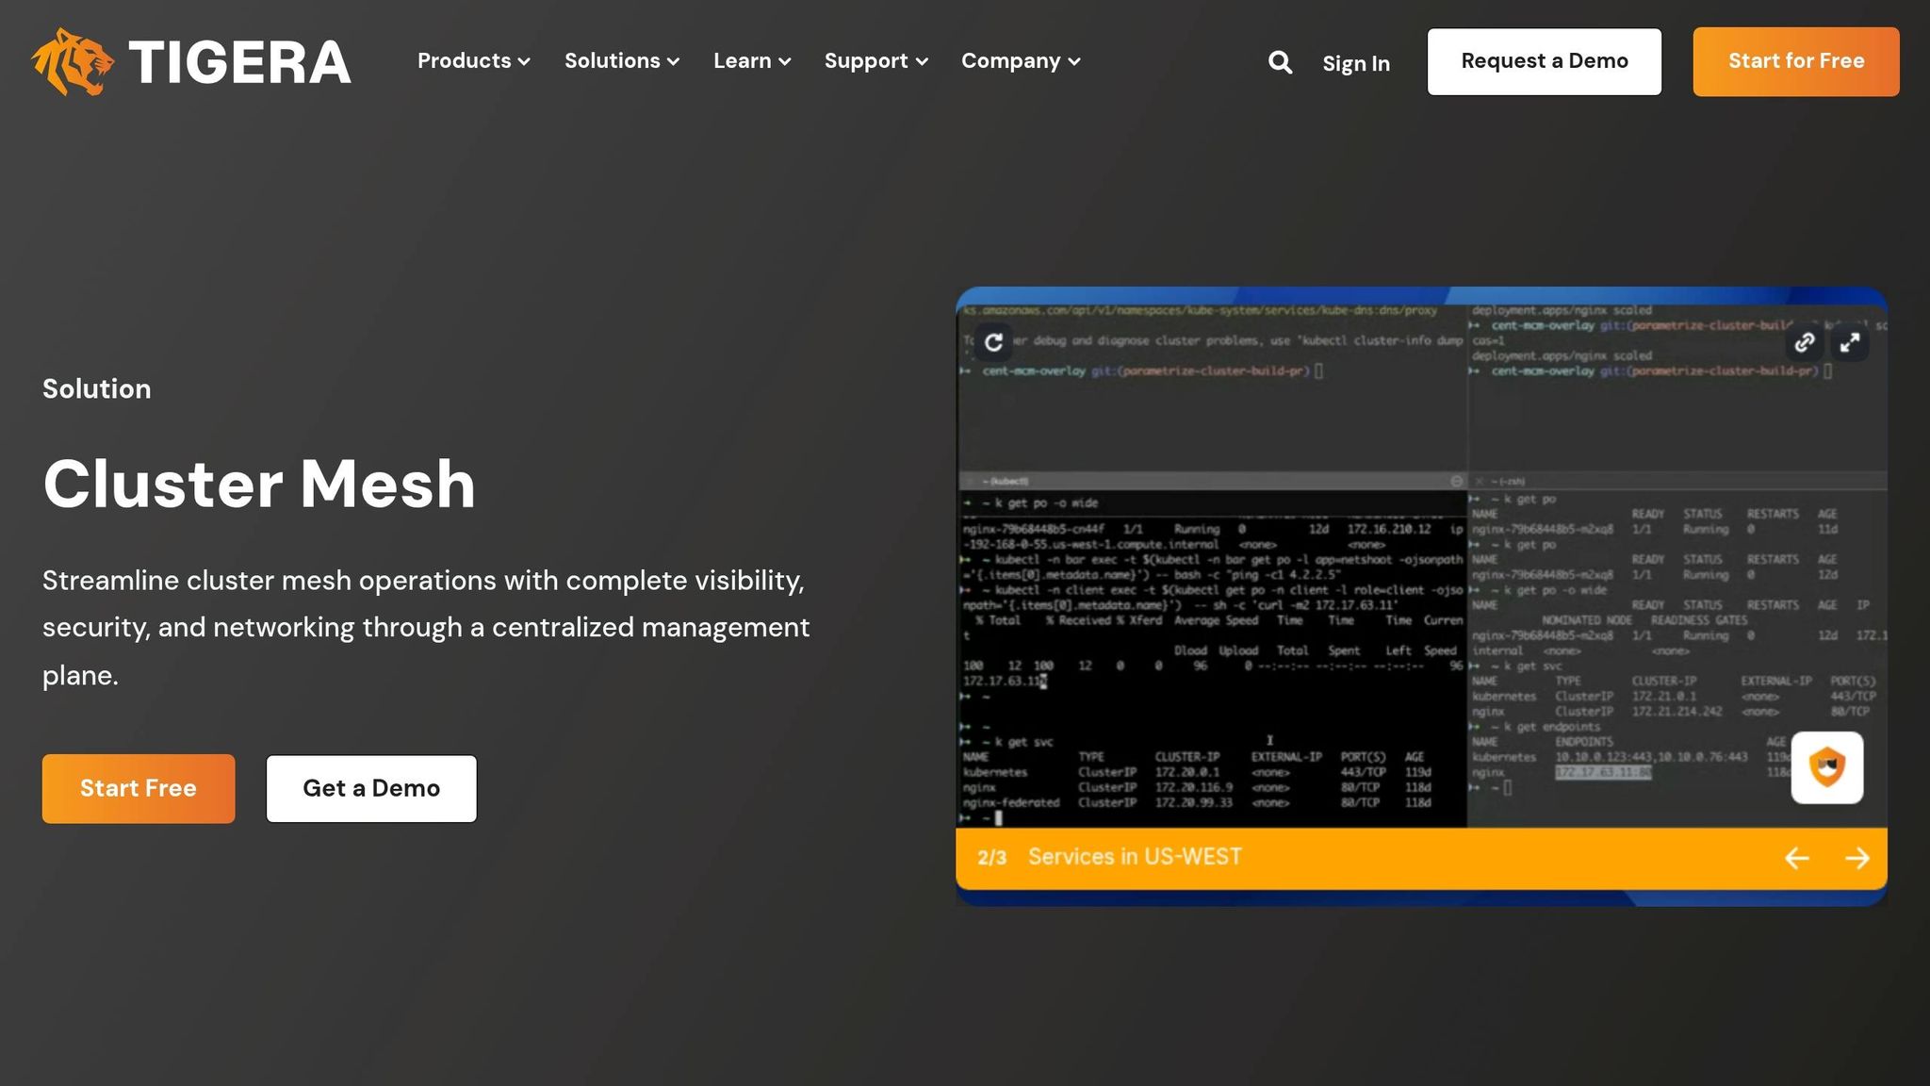The image size is (1930, 1086).
Task: Click the 2/3 step counter
Action: tap(991, 858)
